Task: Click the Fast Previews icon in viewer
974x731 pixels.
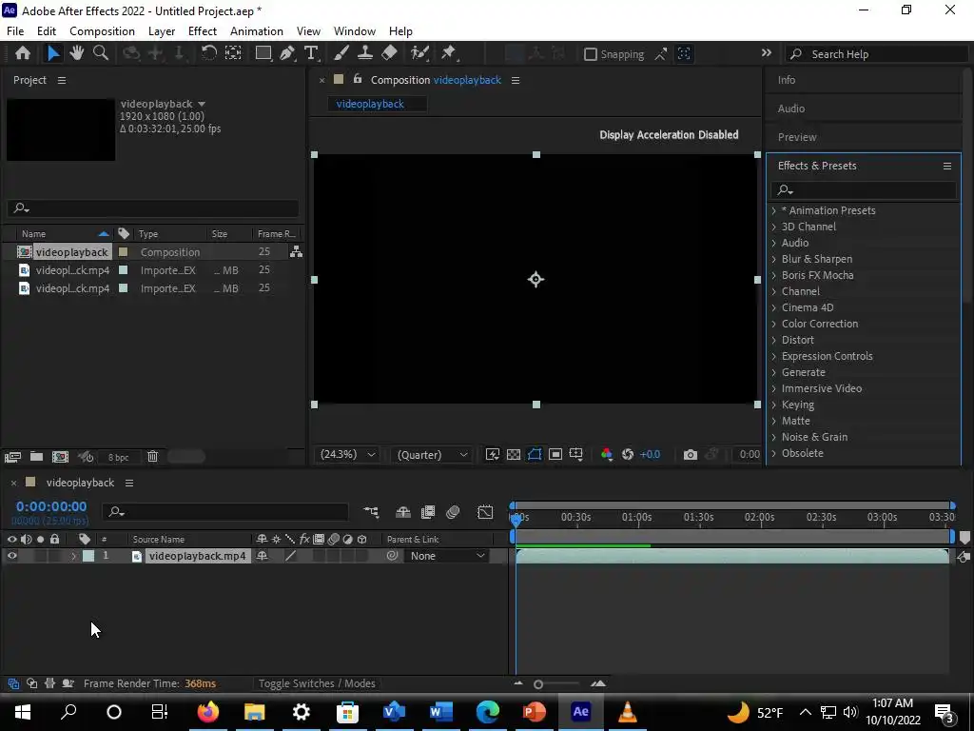Action: point(493,455)
